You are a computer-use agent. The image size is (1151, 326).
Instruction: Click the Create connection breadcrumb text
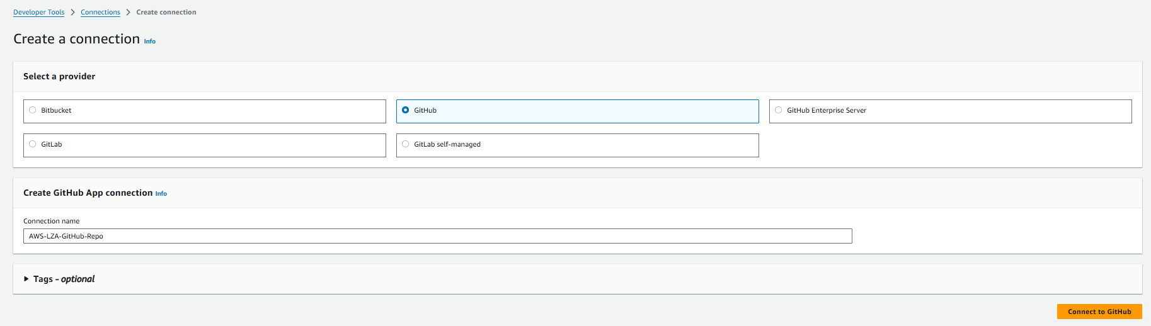[x=166, y=12]
